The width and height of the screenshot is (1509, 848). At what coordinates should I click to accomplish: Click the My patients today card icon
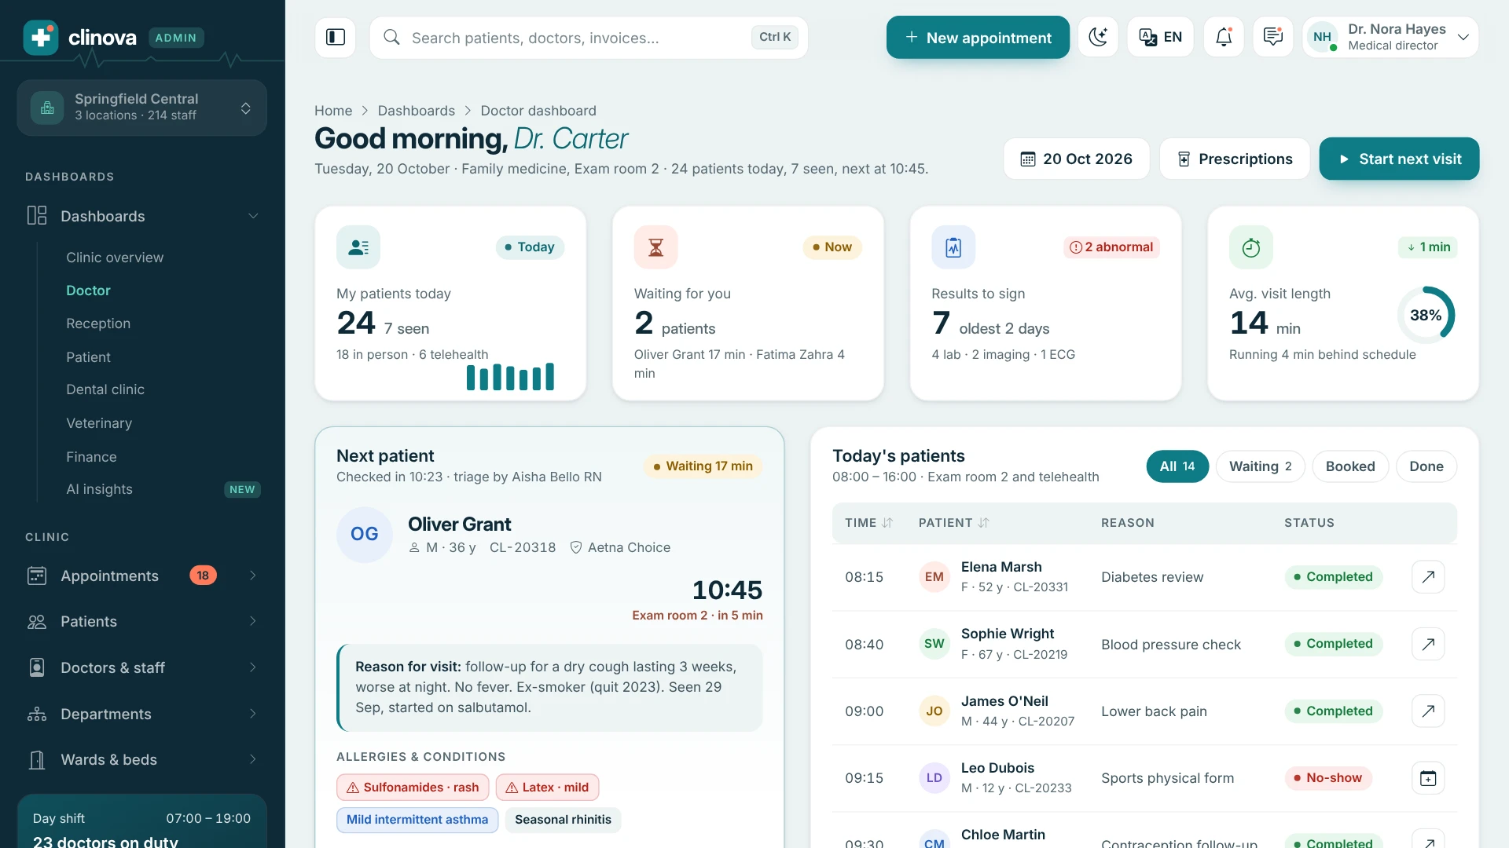(x=358, y=247)
